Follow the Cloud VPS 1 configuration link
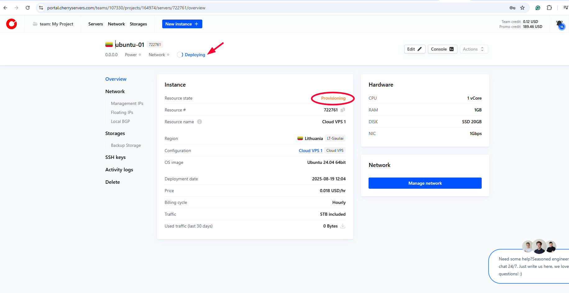The height and width of the screenshot is (293, 569). pyautogui.click(x=310, y=151)
